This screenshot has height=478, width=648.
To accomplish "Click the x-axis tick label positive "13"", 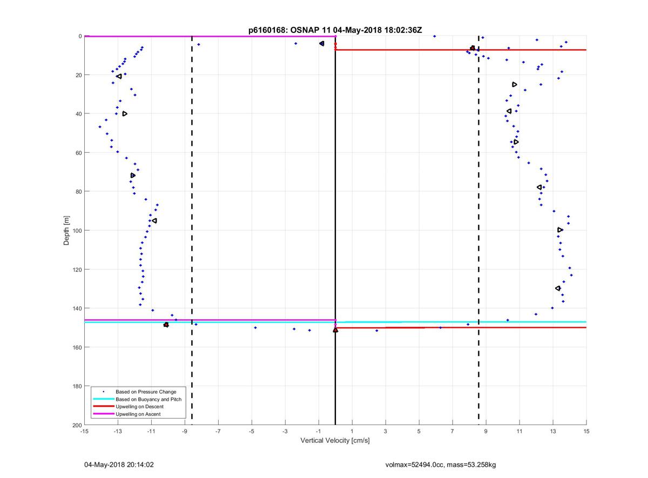I will (x=553, y=432).
